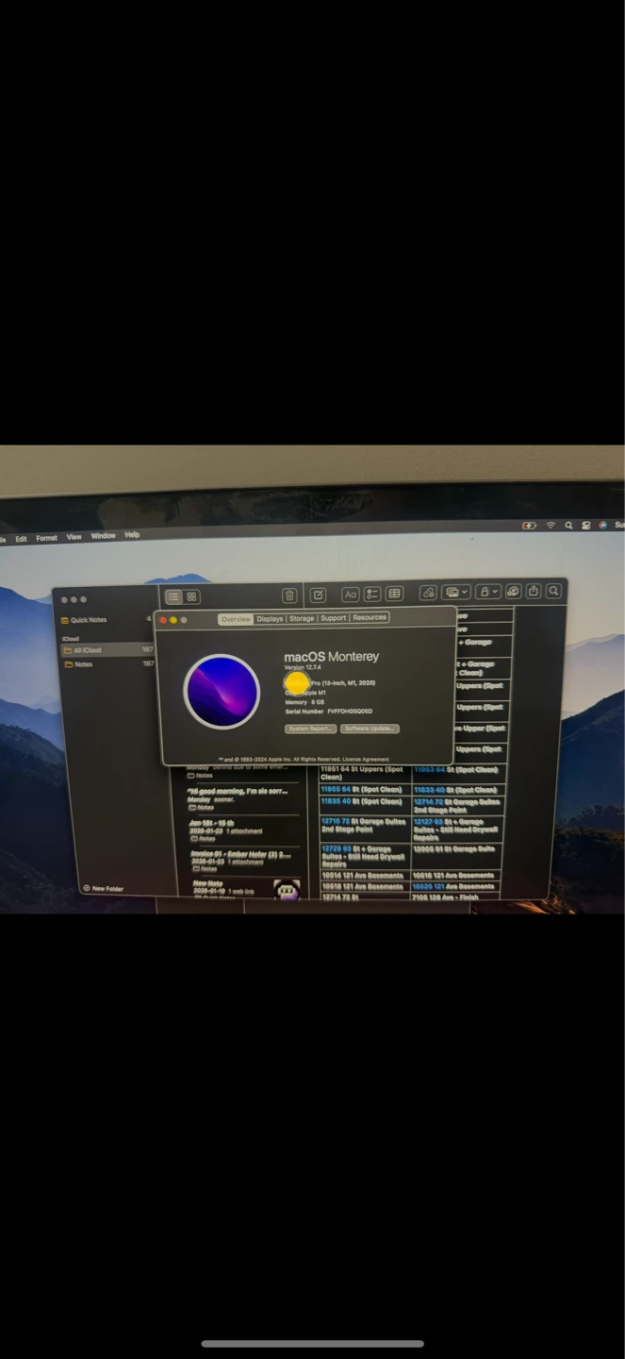Select cell "11833 40 St (Spot Clean)"
The width and height of the screenshot is (625, 1359).
click(x=456, y=789)
